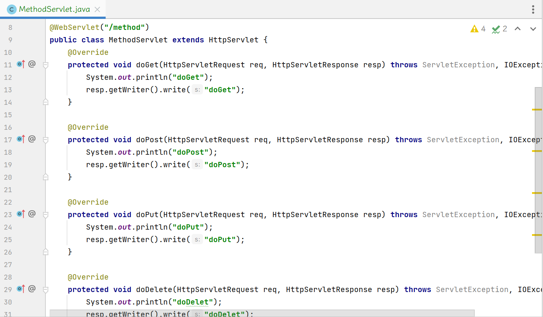Screen dimensions: 543x317
Task: Click MethodServlet class name on line 9
Action: [138, 40]
